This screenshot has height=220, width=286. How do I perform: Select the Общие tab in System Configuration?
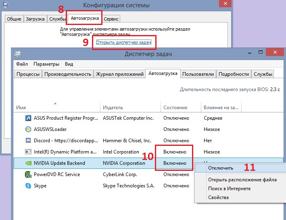(x=14, y=19)
